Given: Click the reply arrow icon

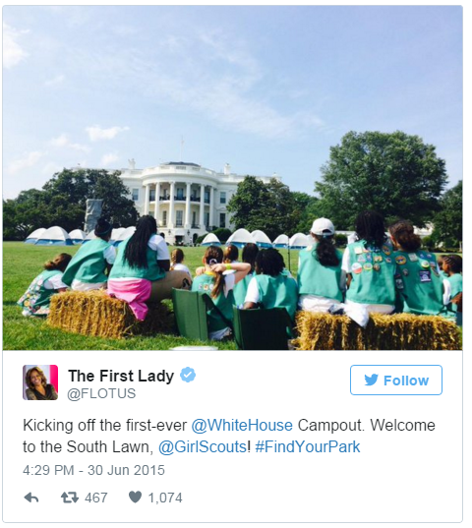Looking at the screenshot, I should pos(31,498).
